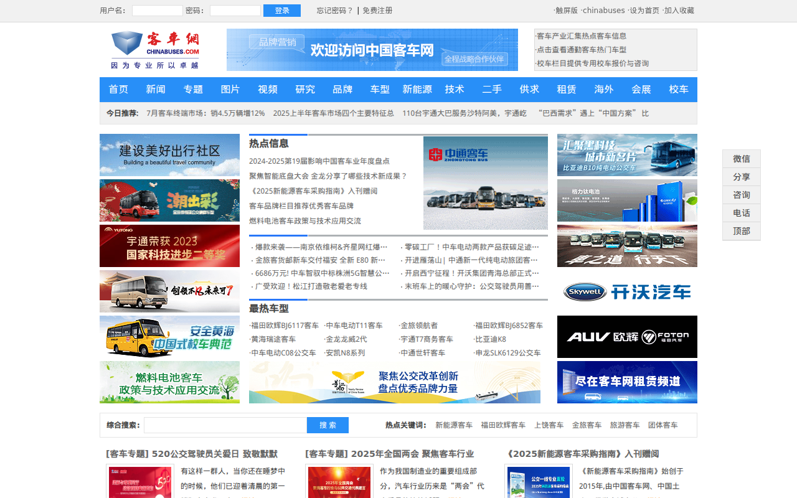
Task: Click the 登录 login button
Action: pos(282,11)
